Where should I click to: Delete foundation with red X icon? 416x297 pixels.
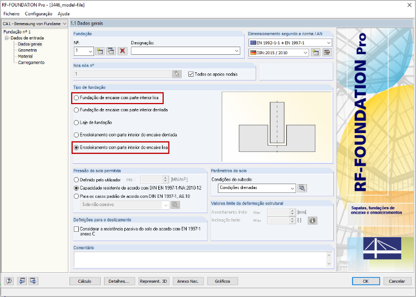[122, 51]
